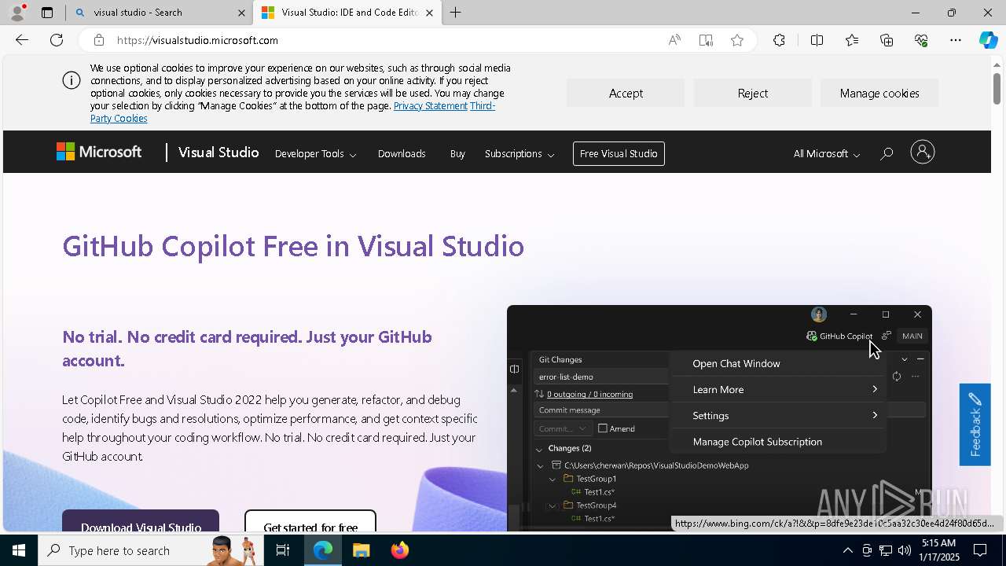The width and height of the screenshot is (1006, 566).
Task: Switch to visual studio Search tab
Action: [159, 13]
